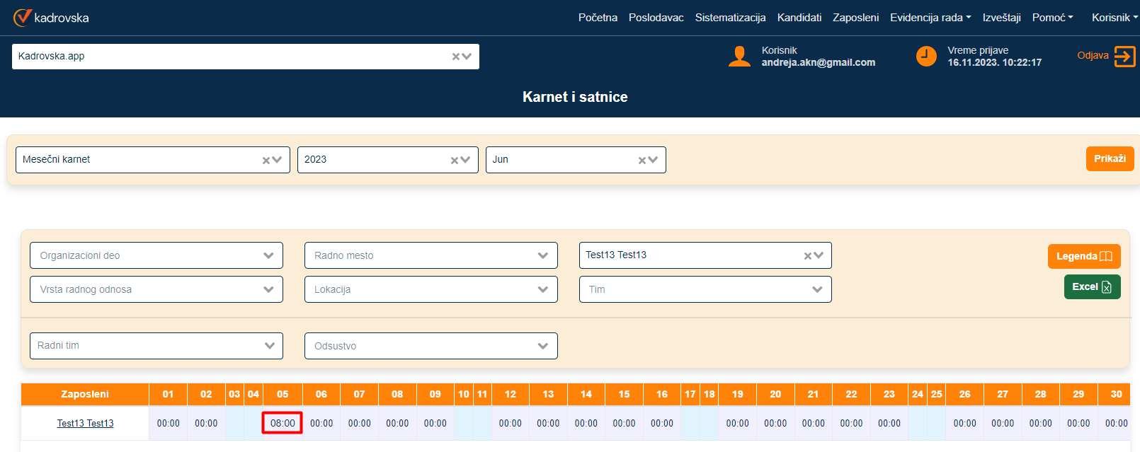Go to the Zaposleni menu item
1140x452 pixels.
(855, 18)
